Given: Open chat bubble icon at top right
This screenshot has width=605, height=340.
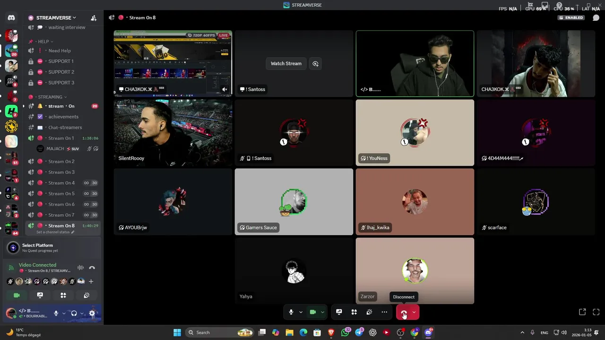Looking at the screenshot, I should click(x=596, y=18).
